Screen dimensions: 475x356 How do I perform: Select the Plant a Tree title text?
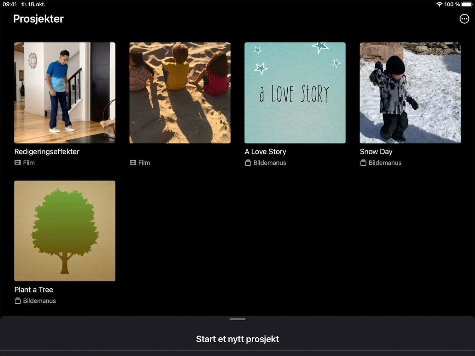coord(34,290)
